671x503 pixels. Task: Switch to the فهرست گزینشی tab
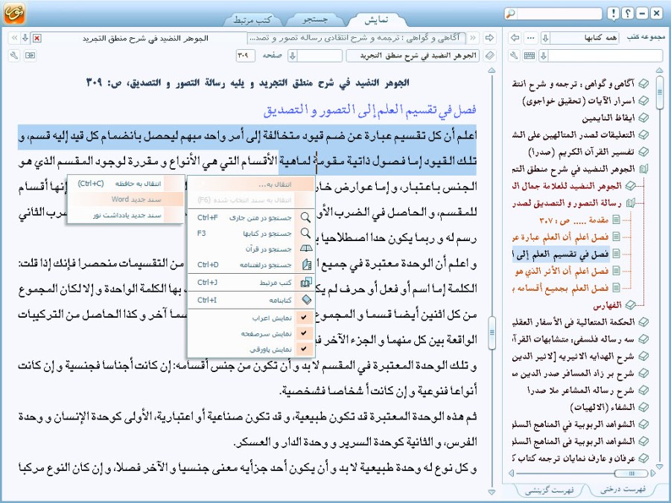pyautogui.click(x=550, y=490)
